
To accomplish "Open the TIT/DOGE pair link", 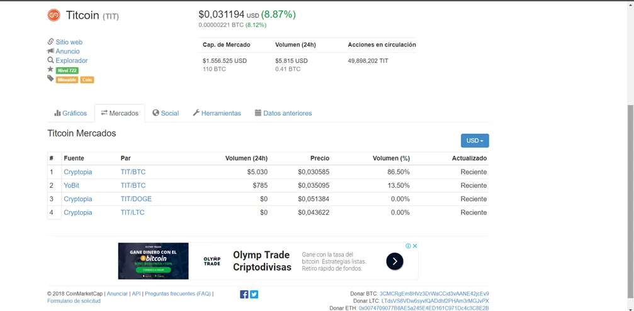I will pyautogui.click(x=136, y=199).
